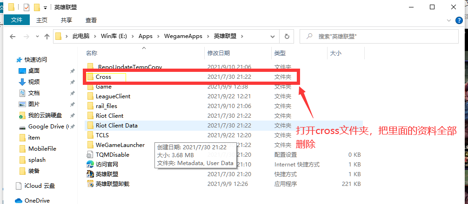The image size is (468, 204).
Task: Click the 图片 picture icon in sidebar
Action: [x=22, y=104]
